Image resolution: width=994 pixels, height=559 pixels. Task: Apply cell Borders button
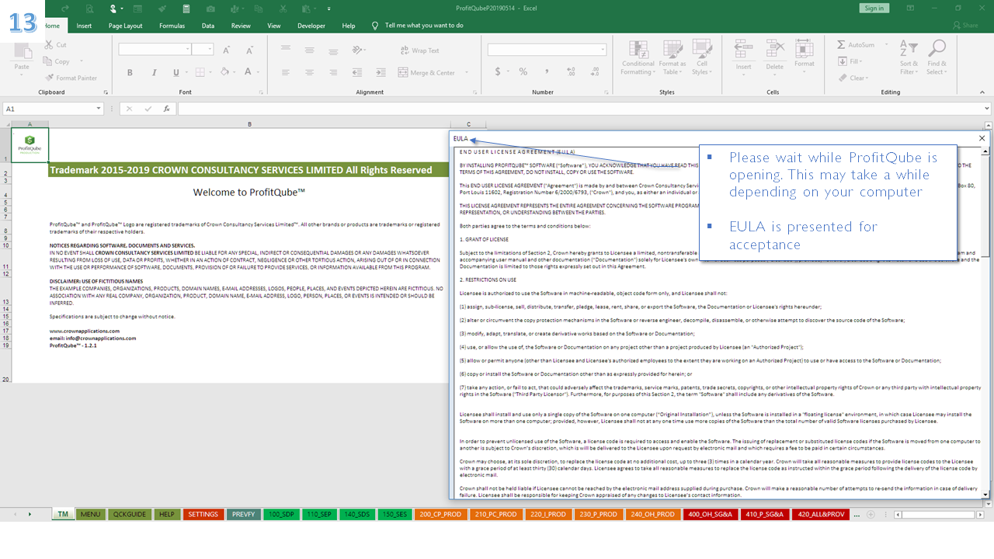[200, 72]
